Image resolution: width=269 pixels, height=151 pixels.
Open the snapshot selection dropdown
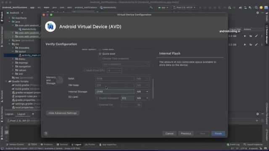(x=126, y=64)
